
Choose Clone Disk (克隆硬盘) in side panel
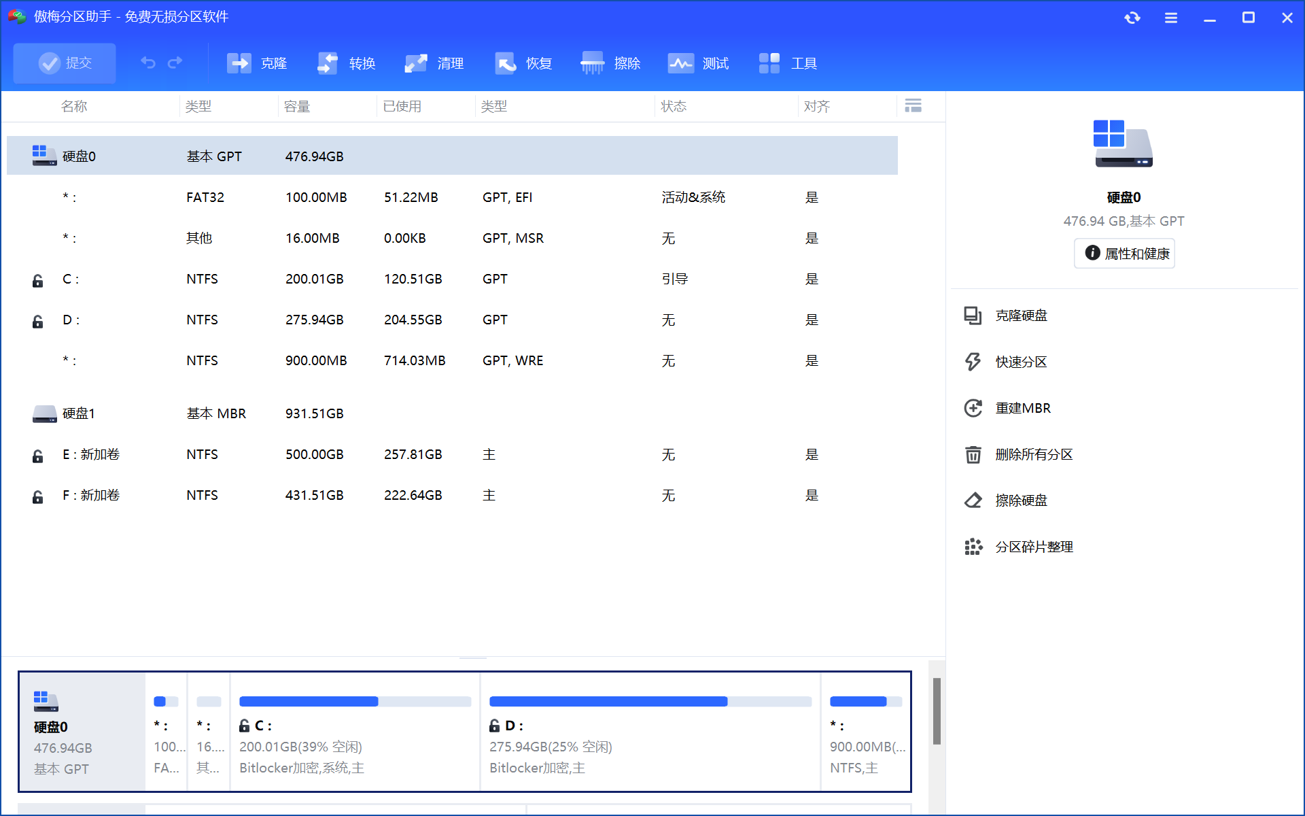[1021, 316]
